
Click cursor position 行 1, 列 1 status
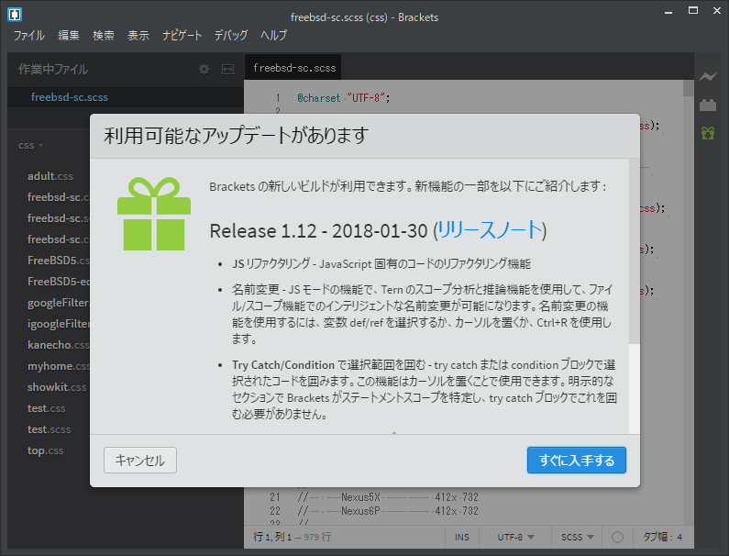pyautogui.click(x=272, y=537)
